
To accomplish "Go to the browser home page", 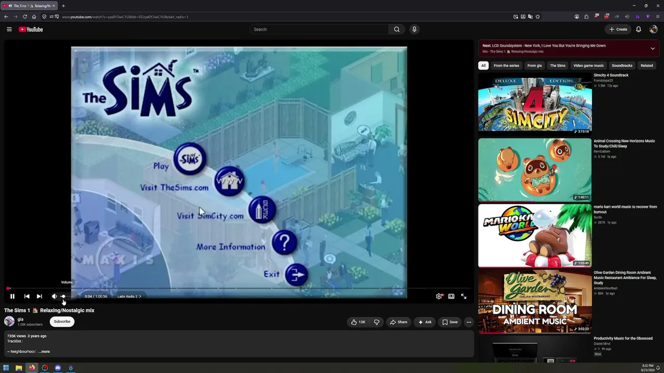I will pyautogui.click(x=34, y=17).
